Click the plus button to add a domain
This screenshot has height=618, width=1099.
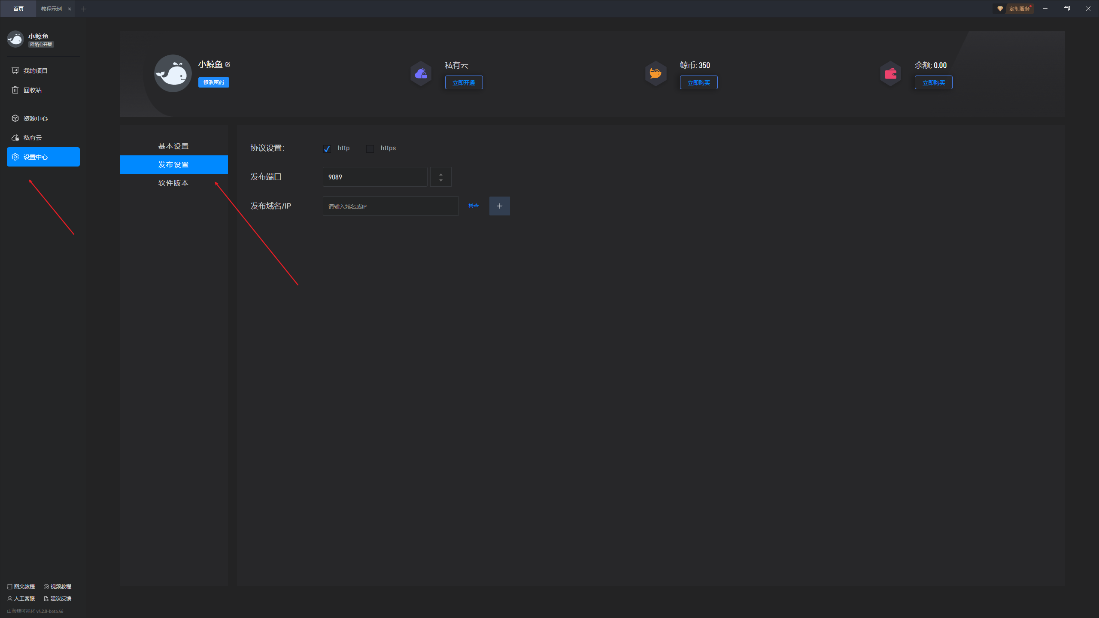click(499, 206)
